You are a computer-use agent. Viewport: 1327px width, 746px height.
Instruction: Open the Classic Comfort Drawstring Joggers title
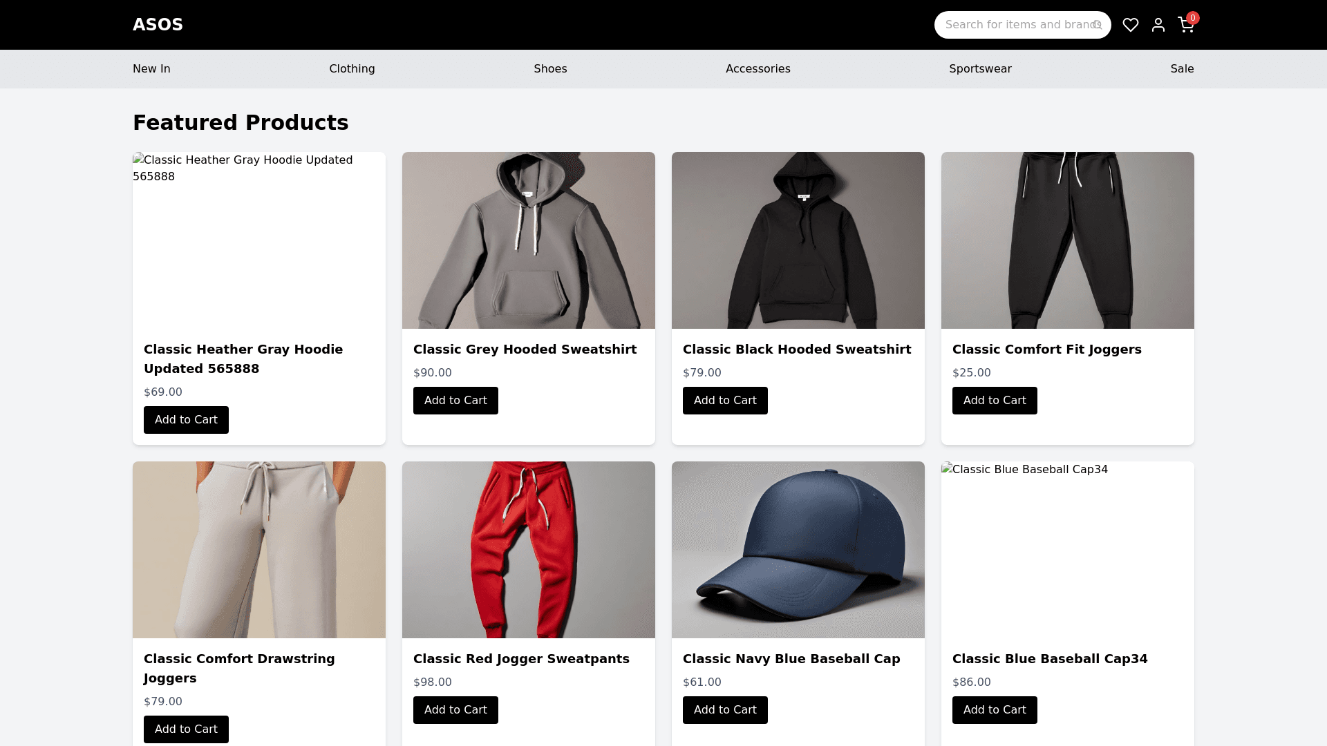(239, 668)
